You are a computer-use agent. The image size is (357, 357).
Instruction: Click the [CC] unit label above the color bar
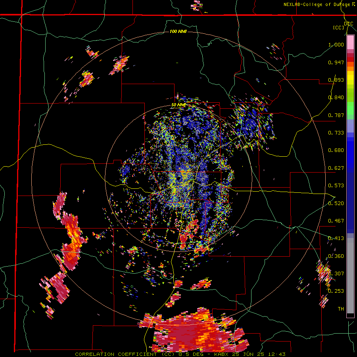(x=339, y=27)
